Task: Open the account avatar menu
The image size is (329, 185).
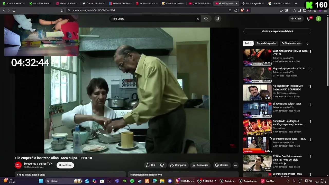Action: 318,18
